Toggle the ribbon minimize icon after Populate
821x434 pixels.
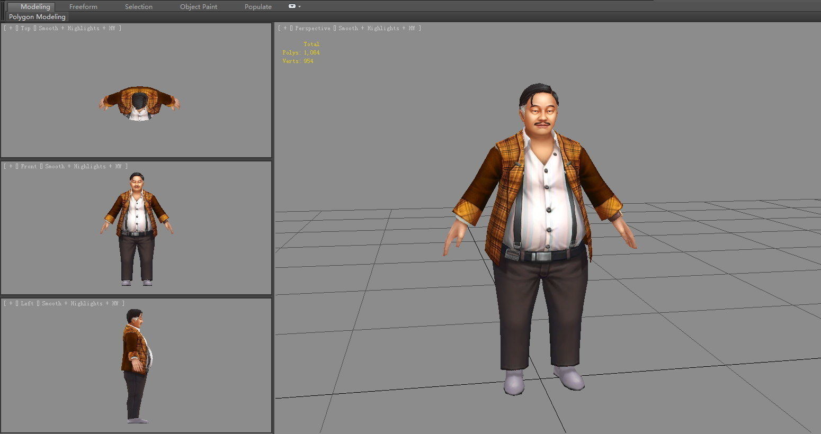[292, 6]
